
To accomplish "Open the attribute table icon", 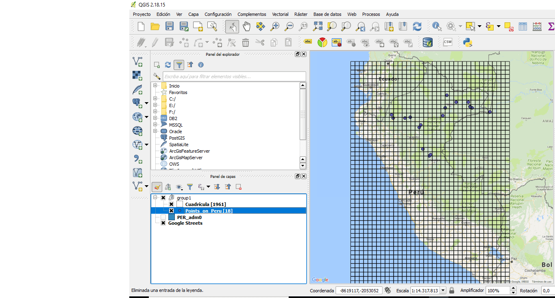I will point(523,26).
